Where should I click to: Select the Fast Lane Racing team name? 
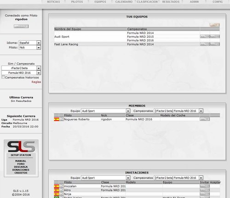(x=66, y=44)
